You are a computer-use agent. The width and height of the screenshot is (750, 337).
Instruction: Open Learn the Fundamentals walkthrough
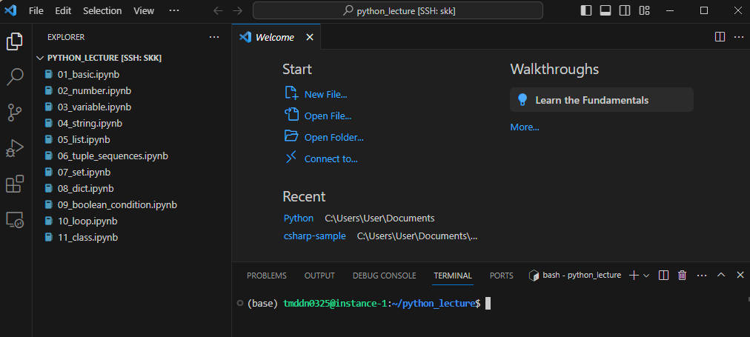(x=601, y=100)
